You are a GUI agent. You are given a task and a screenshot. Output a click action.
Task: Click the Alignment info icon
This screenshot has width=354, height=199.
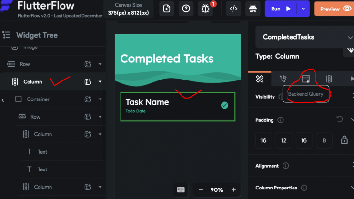(x=285, y=166)
